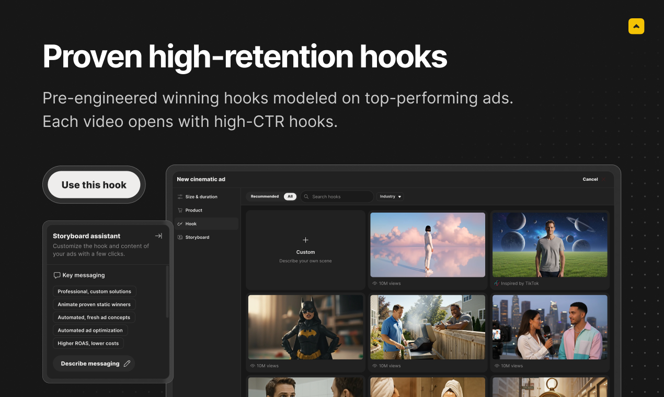The image size is (664, 397).
Task: Open the Size & duration step
Action: pos(206,197)
